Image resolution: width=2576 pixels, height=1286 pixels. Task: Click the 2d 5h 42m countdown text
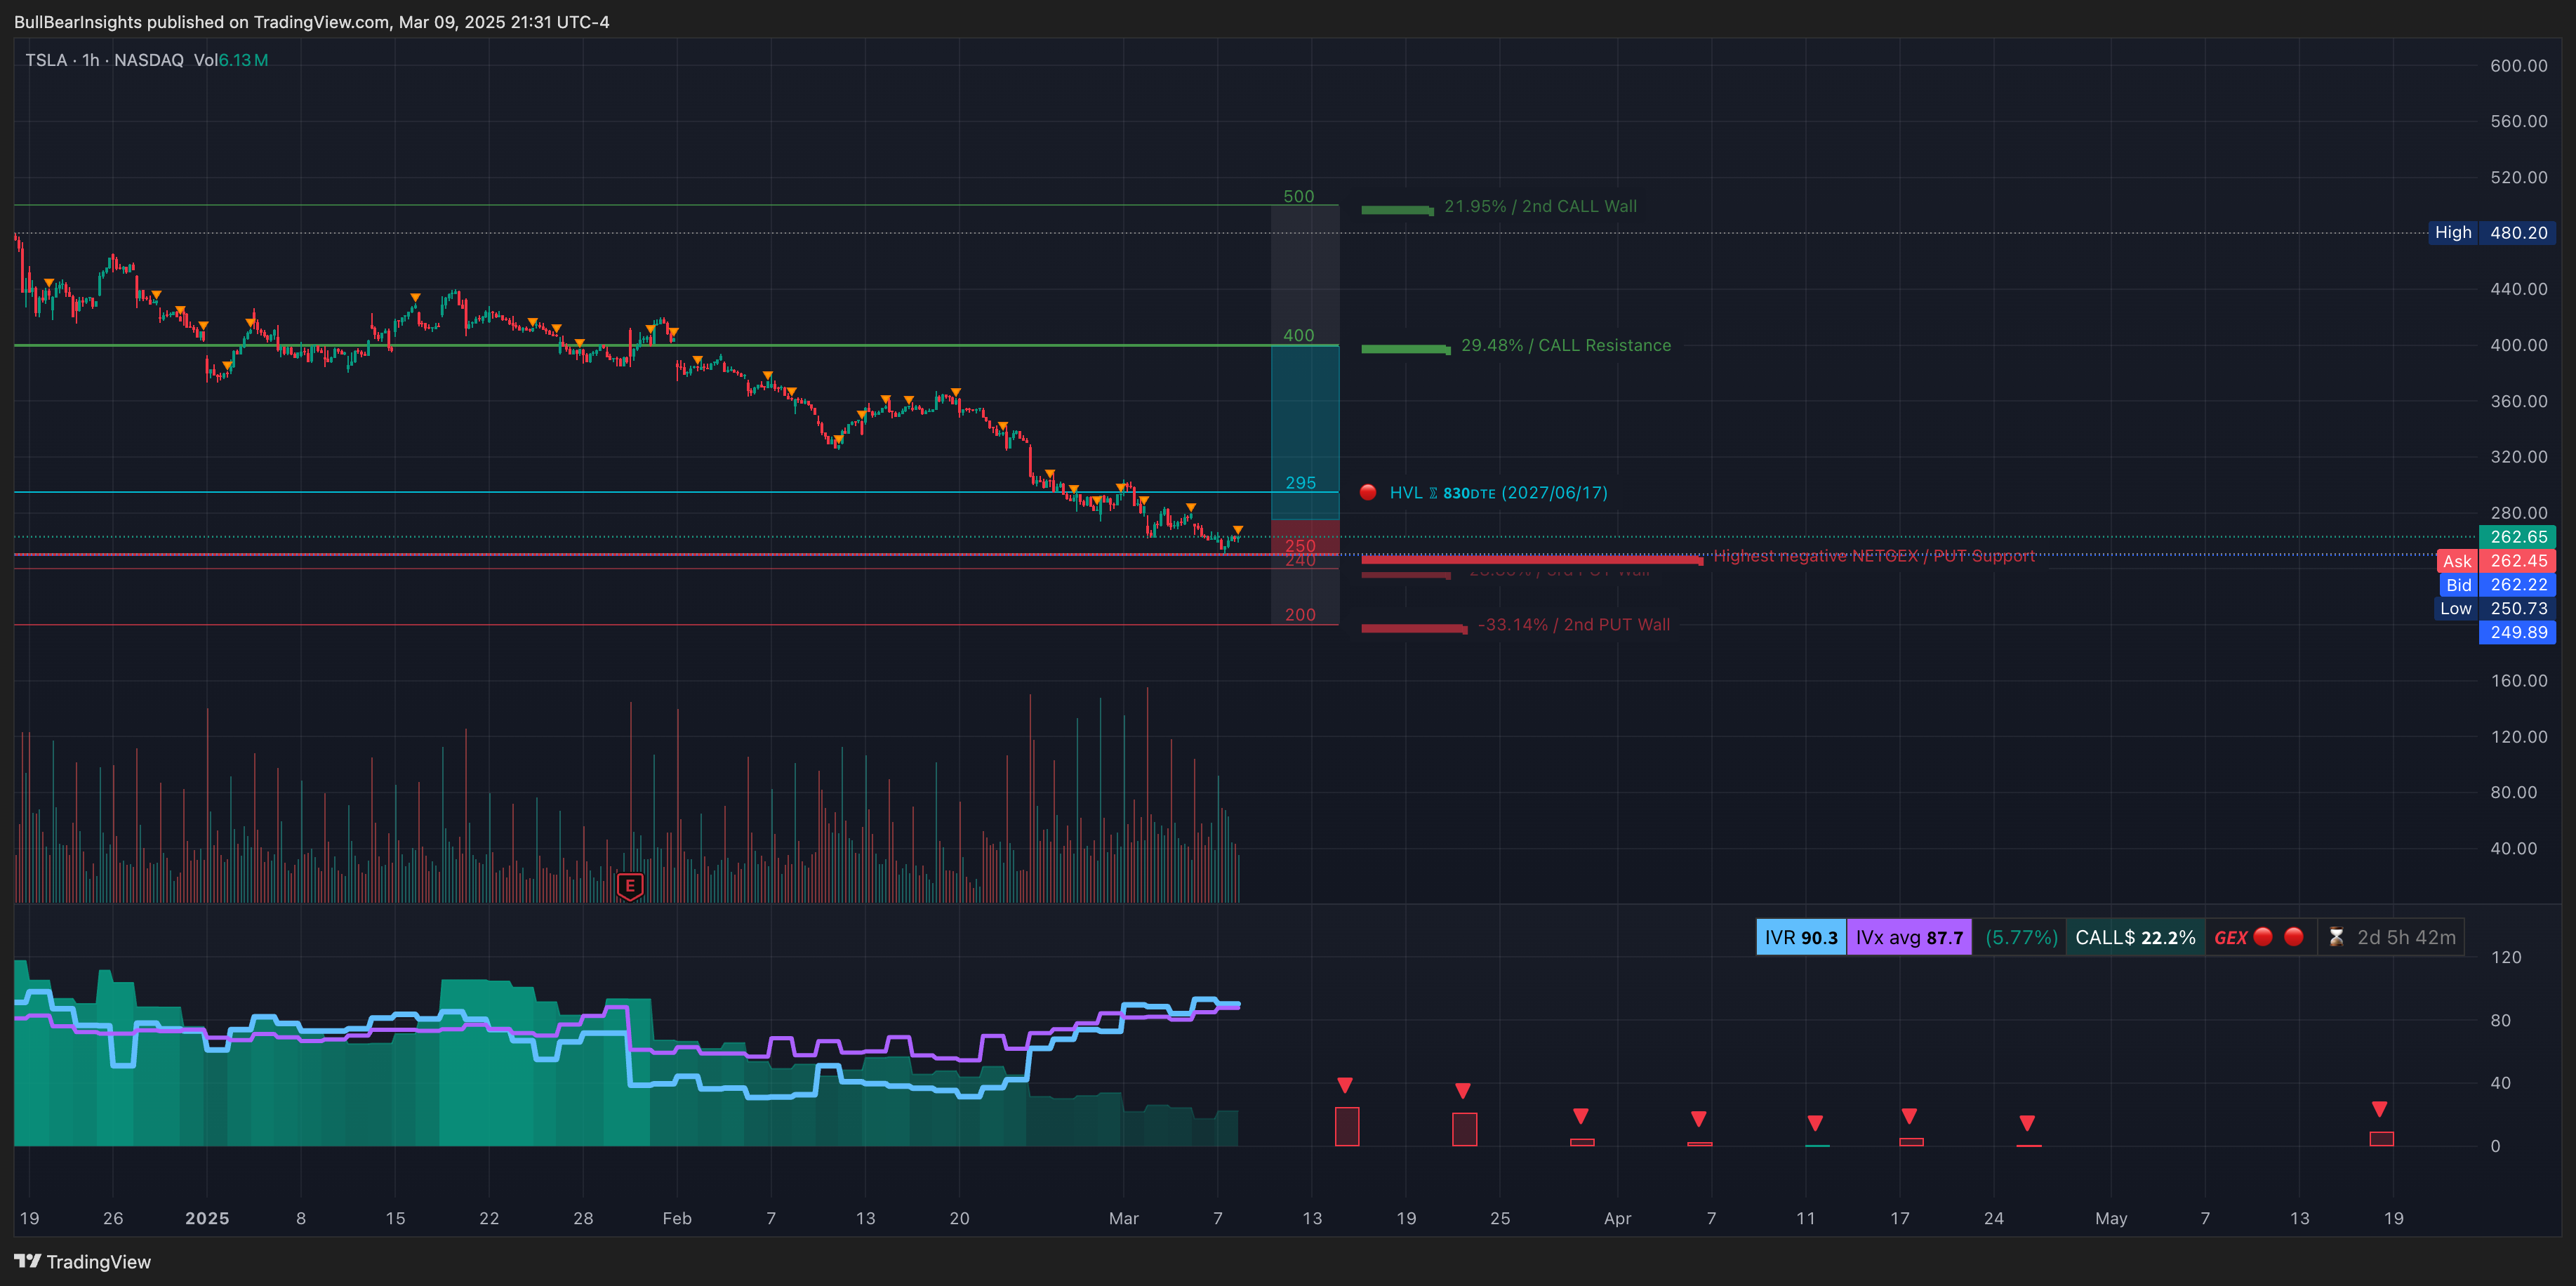click(2406, 937)
